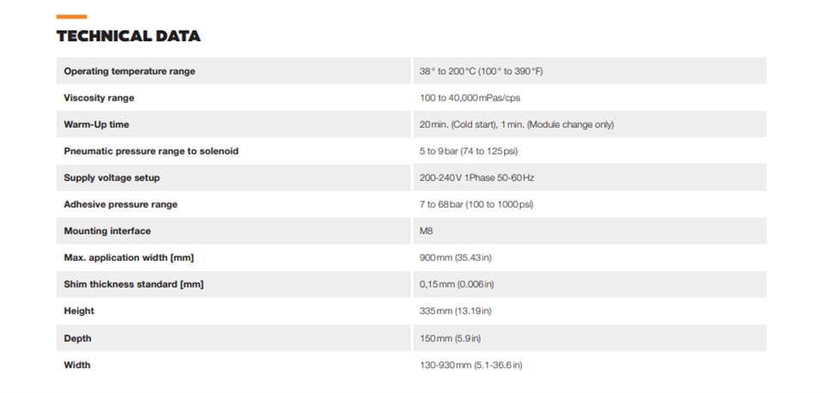Click the 200-240V 1Phase 50-60Hz value
The width and height of the screenshot is (824, 393).
(x=476, y=178)
